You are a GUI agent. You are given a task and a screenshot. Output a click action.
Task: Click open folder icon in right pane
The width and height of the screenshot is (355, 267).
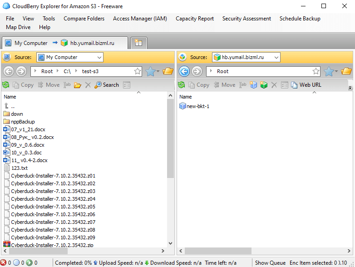(346, 71)
